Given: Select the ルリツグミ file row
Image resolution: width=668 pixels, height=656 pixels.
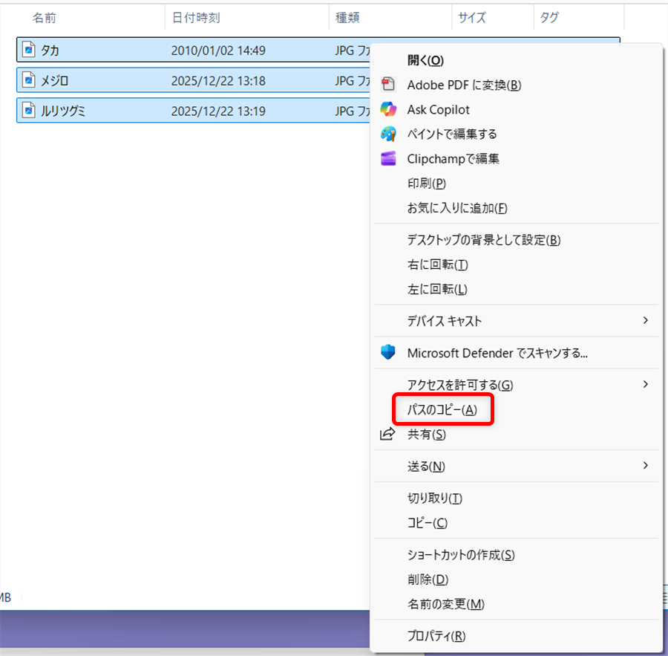Looking at the screenshot, I should click(x=111, y=110).
